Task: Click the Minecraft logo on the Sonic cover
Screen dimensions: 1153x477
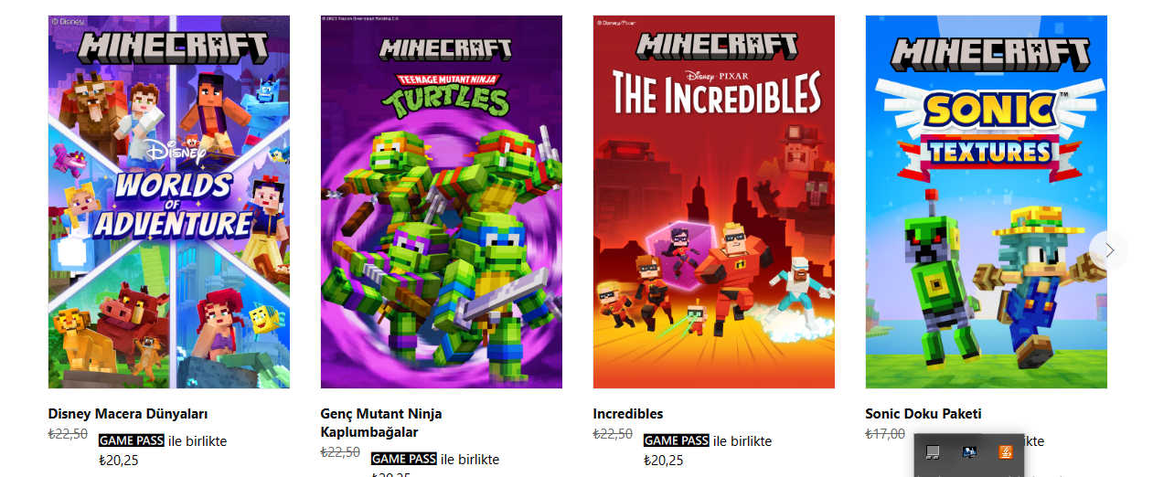Action: (986, 51)
